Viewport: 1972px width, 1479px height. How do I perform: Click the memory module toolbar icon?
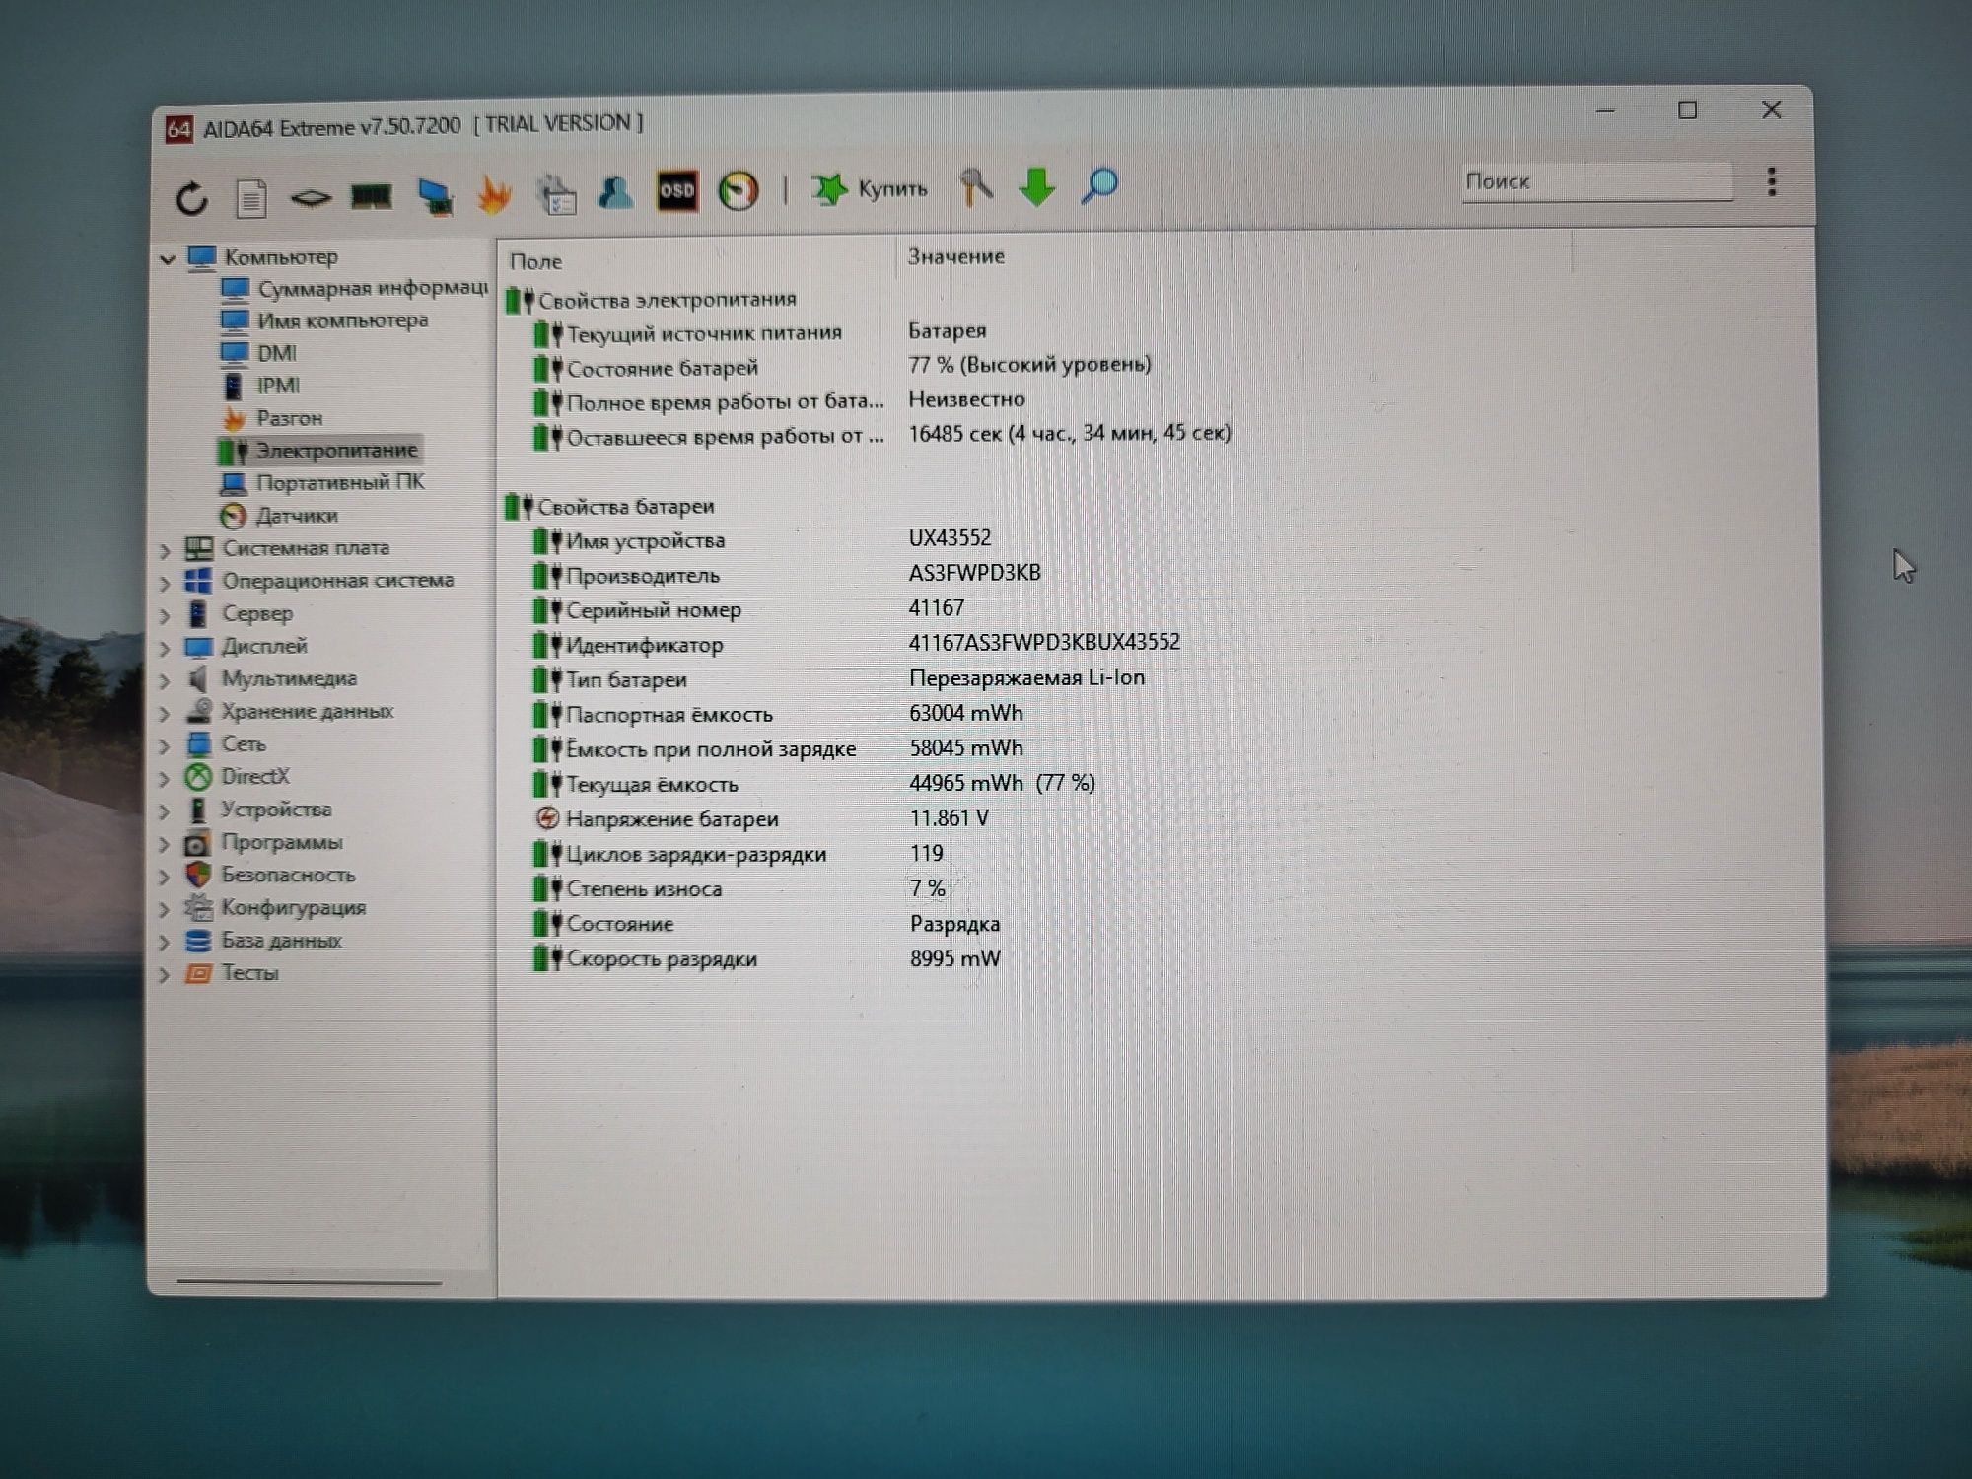pos(372,197)
